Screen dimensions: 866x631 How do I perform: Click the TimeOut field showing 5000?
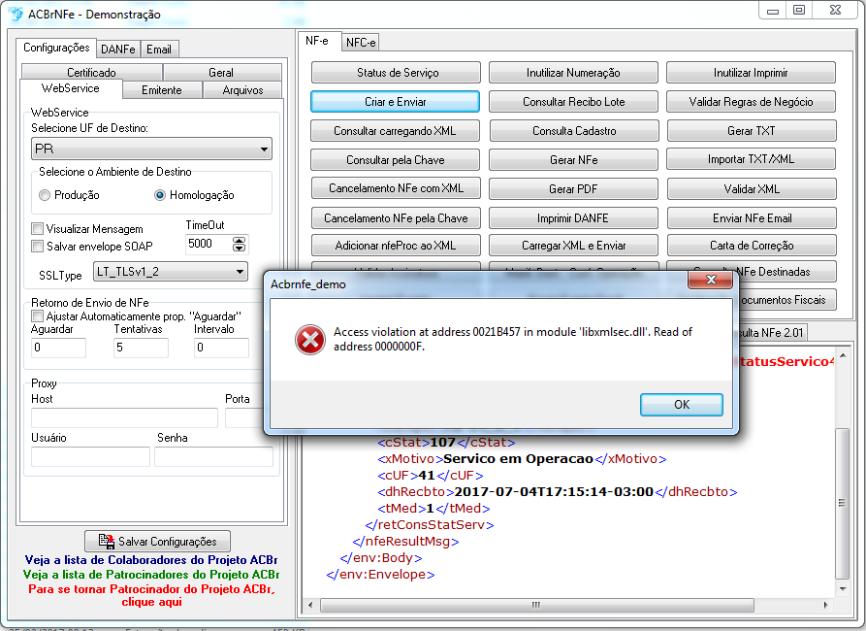[208, 244]
